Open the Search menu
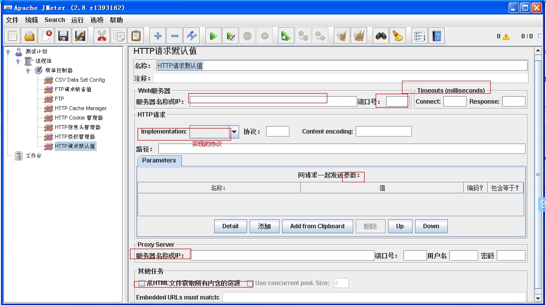546x305 pixels. pos(55,20)
